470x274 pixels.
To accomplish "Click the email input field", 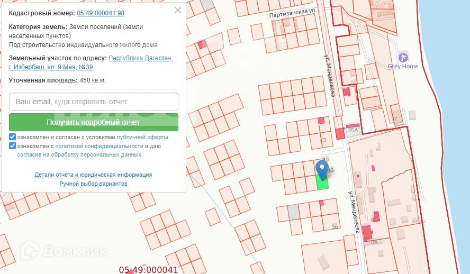I will coord(94,102).
